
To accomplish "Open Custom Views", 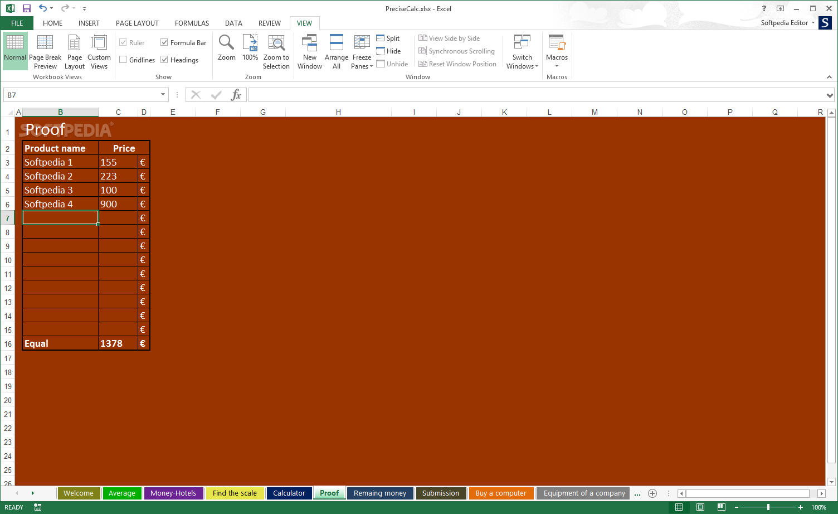I will [x=99, y=51].
